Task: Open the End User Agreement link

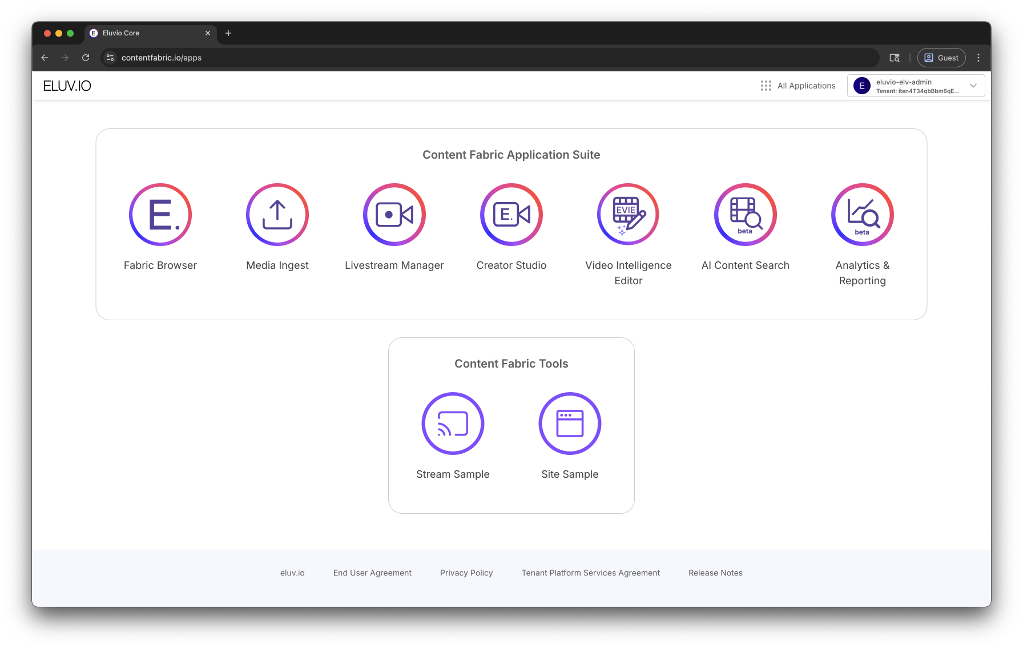Action: tap(372, 573)
